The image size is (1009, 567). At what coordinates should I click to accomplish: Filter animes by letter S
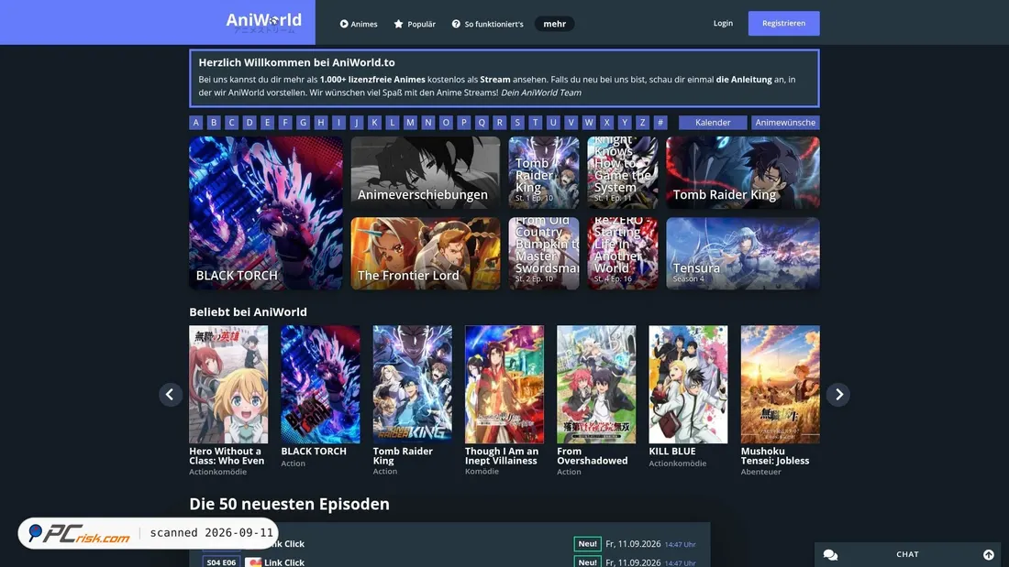coord(516,122)
